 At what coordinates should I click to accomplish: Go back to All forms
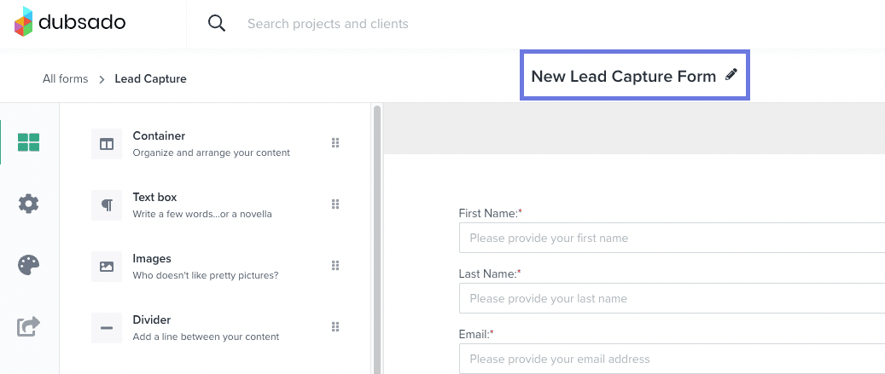[65, 79]
